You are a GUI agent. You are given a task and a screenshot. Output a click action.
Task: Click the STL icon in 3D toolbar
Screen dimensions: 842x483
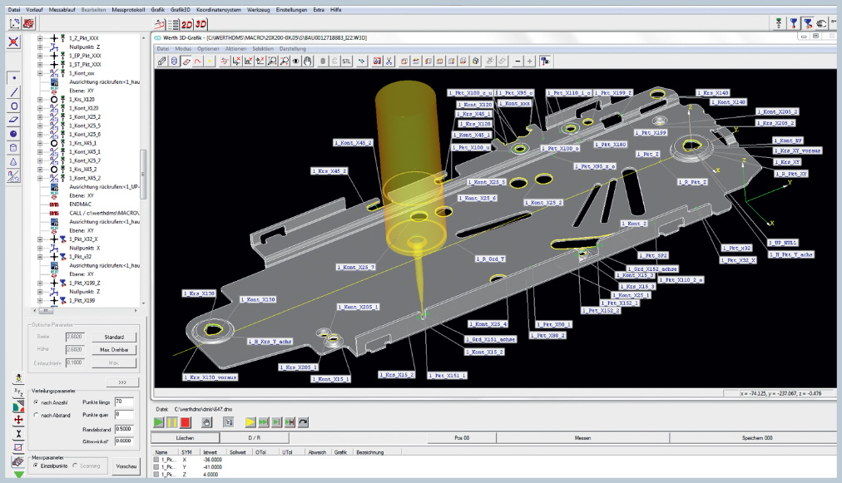[x=348, y=61]
